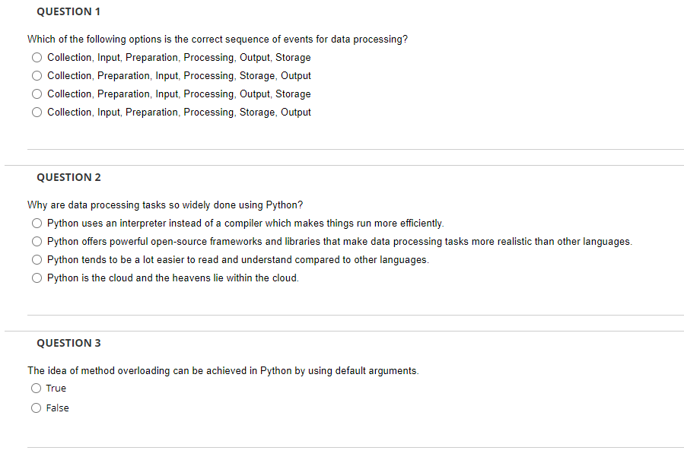Choose 'Collection, Preparation, Input, Processing, Storage, Output'
Viewport: 684px width, 460px height.
pyautogui.click(x=37, y=75)
